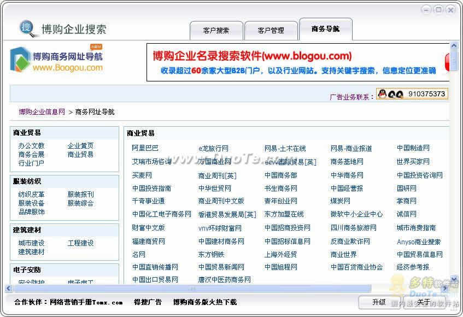Open the 书生商务网 site link
This screenshot has height=317, width=463.
(x=281, y=189)
